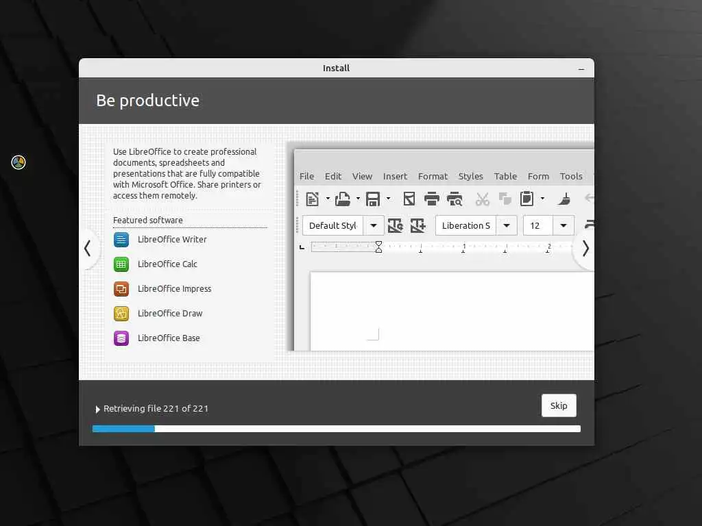This screenshot has width=702, height=526.
Task: Click the indent marker on the ruler
Action: [378, 247]
